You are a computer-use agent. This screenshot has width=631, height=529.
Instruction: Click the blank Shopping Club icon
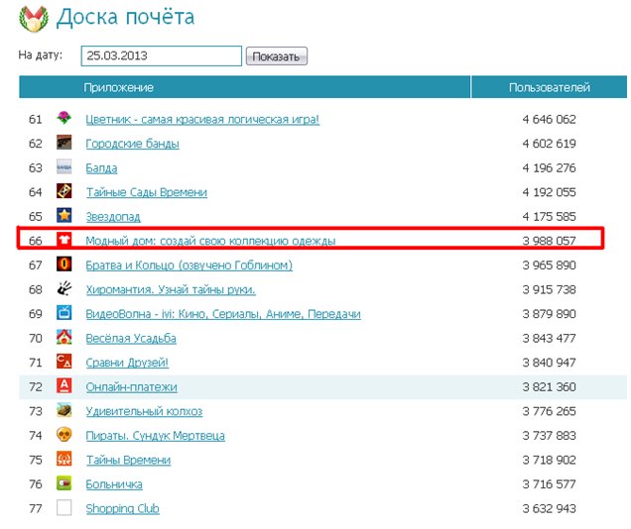pyautogui.click(x=63, y=507)
